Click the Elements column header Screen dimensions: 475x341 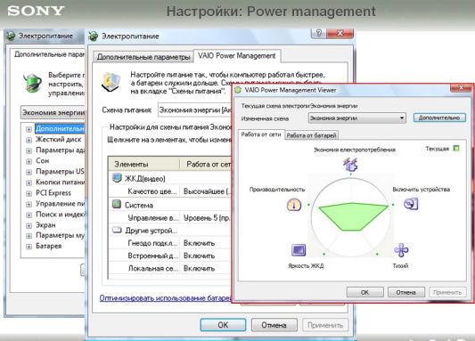tap(143, 164)
